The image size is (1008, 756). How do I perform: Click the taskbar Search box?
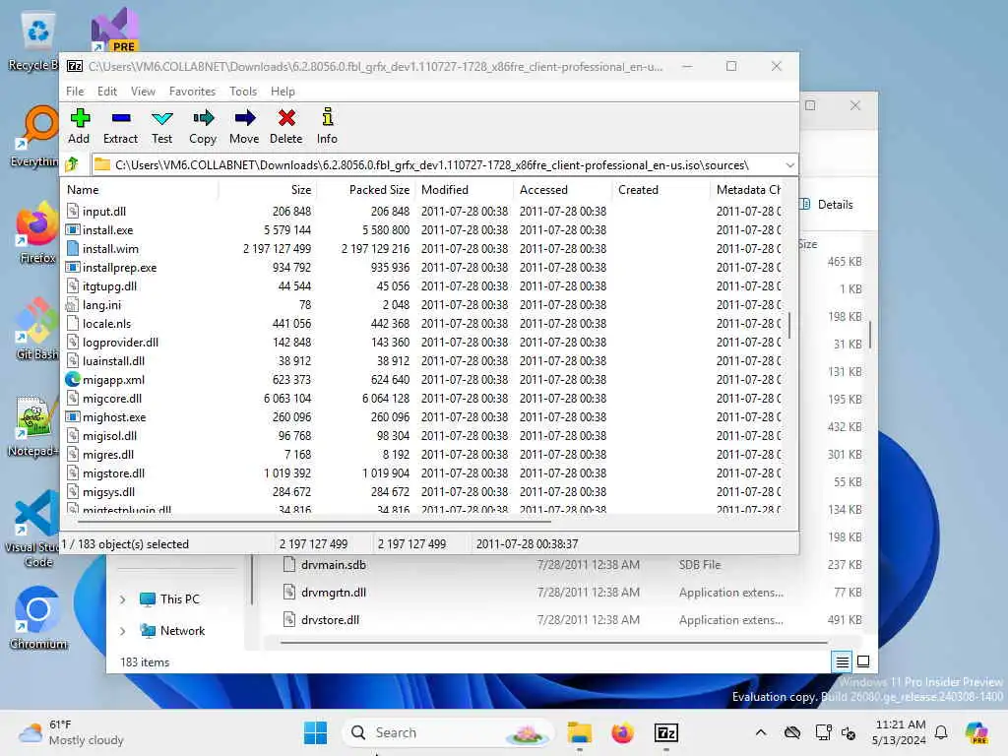(449, 732)
